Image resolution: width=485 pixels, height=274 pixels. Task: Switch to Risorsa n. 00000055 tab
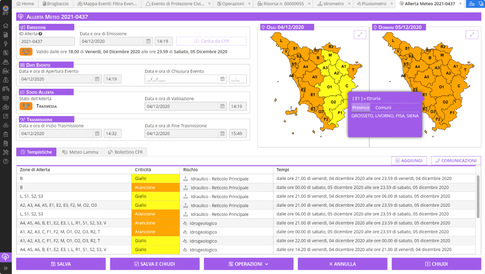pyautogui.click(x=281, y=4)
